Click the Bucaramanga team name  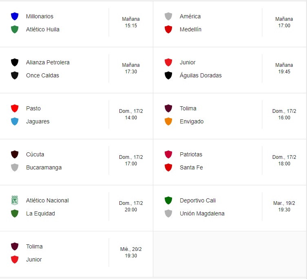point(44,167)
